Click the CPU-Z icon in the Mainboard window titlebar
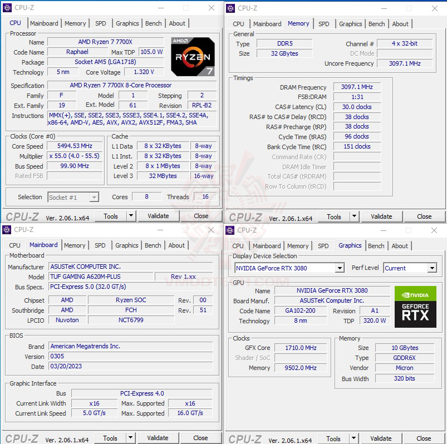Image resolution: width=447 pixels, height=444 pixels. (6, 230)
